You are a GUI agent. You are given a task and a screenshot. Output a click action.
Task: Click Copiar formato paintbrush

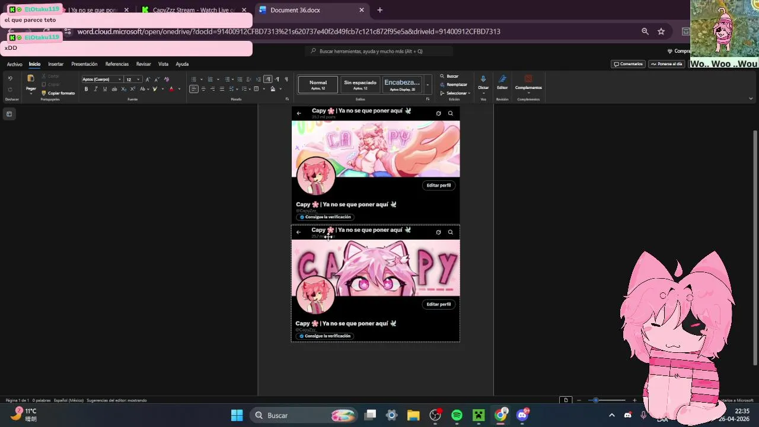[x=58, y=93]
